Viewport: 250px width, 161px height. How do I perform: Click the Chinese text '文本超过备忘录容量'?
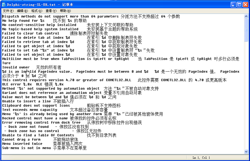pyautogui.click(x=89, y=110)
